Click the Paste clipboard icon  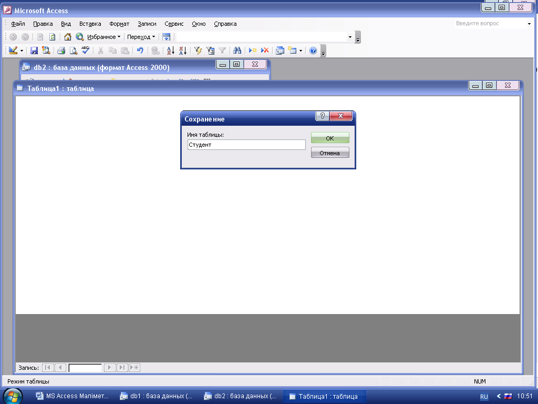tap(125, 50)
